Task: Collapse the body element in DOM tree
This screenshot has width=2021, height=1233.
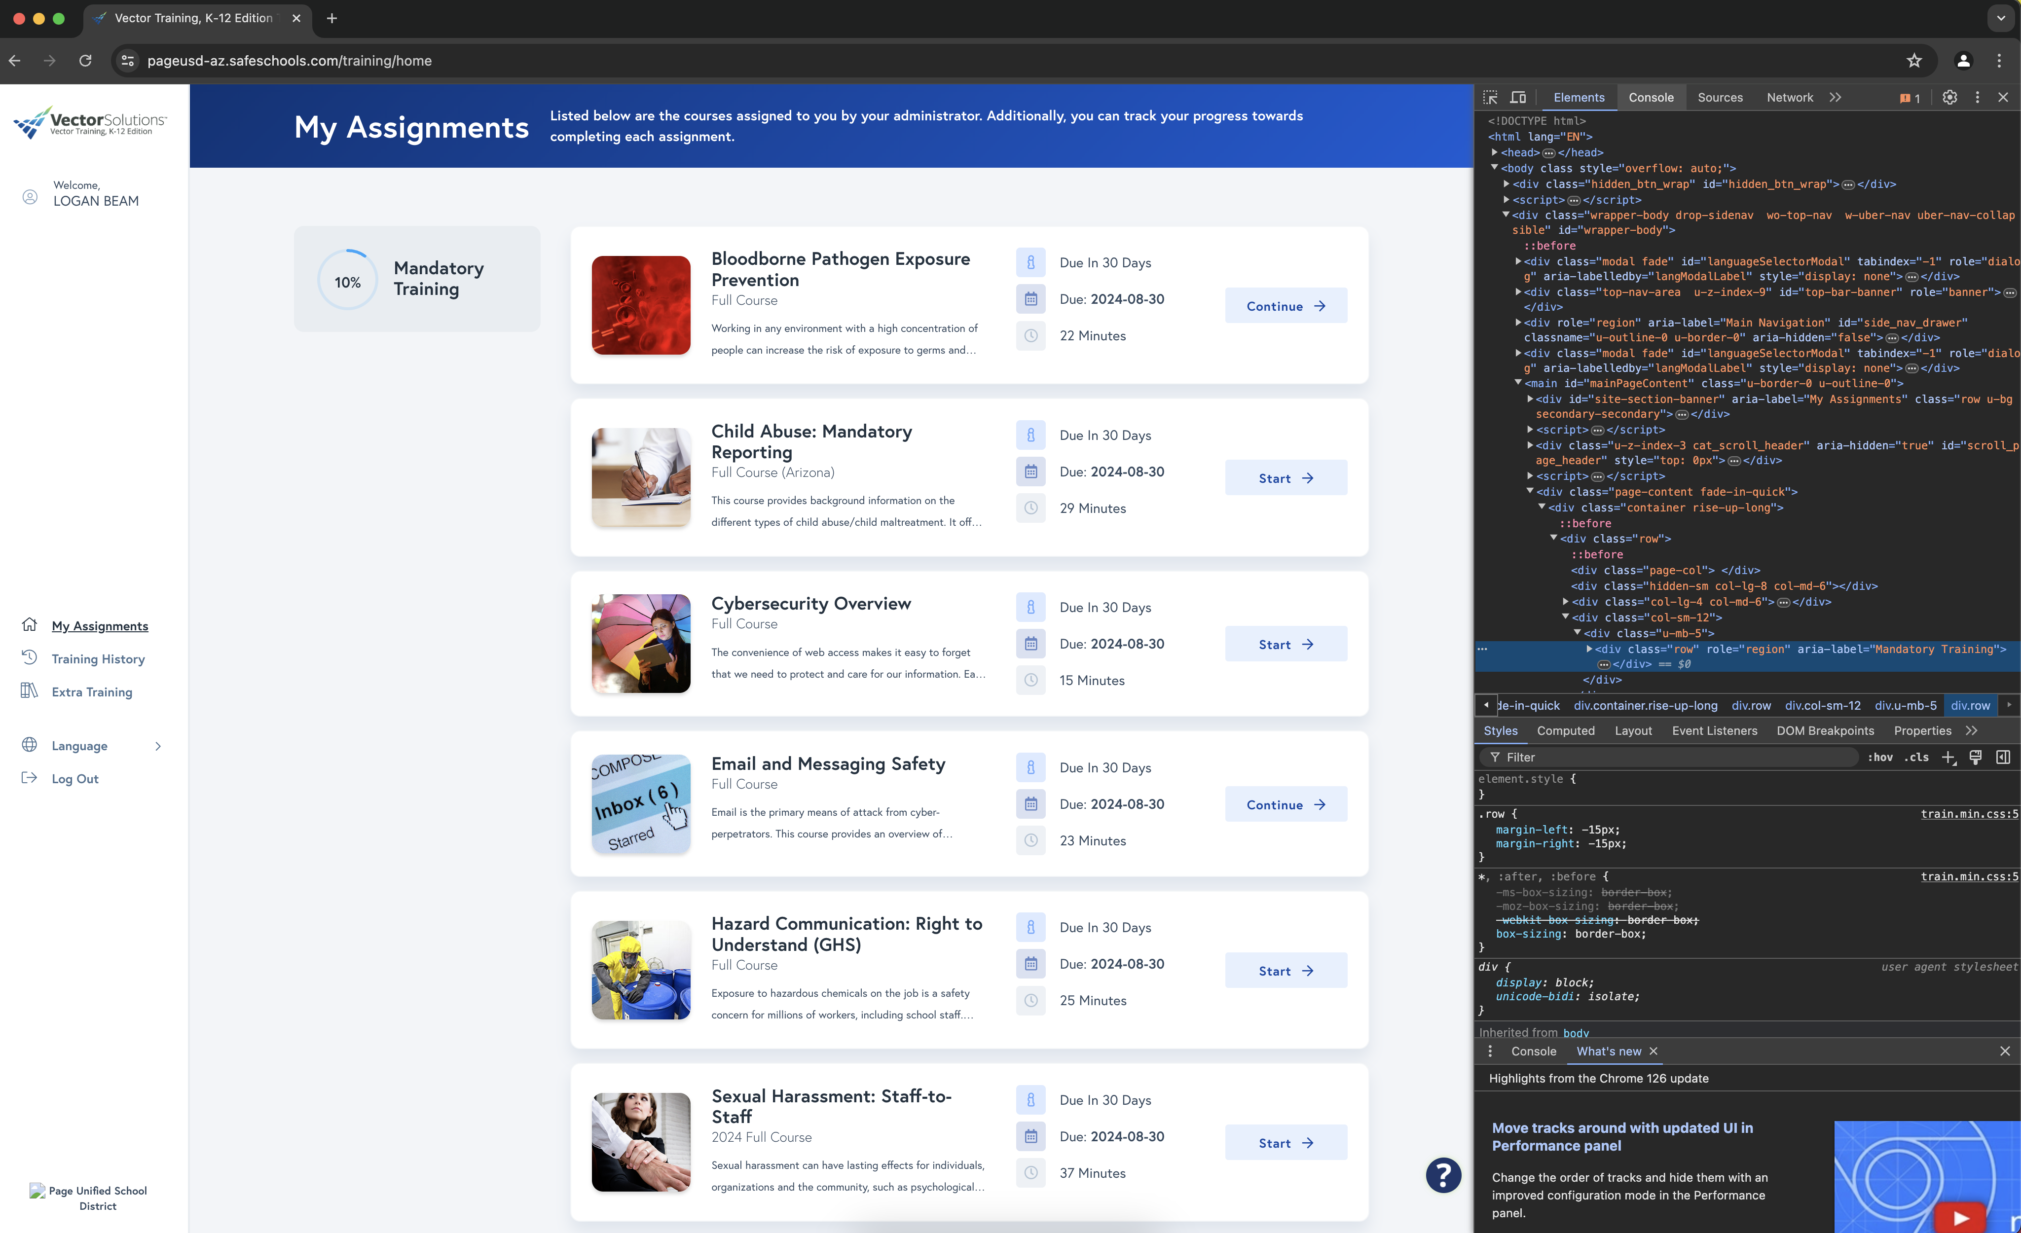Action: (1495, 168)
